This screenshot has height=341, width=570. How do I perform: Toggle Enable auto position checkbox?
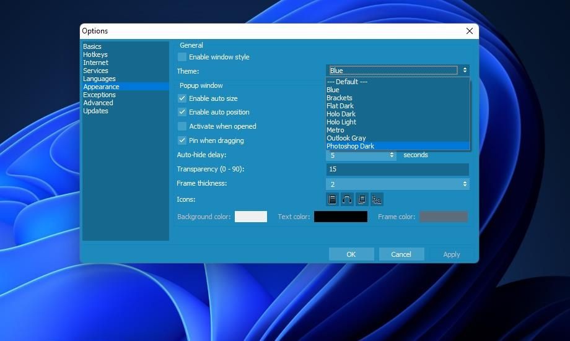[182, 112]
